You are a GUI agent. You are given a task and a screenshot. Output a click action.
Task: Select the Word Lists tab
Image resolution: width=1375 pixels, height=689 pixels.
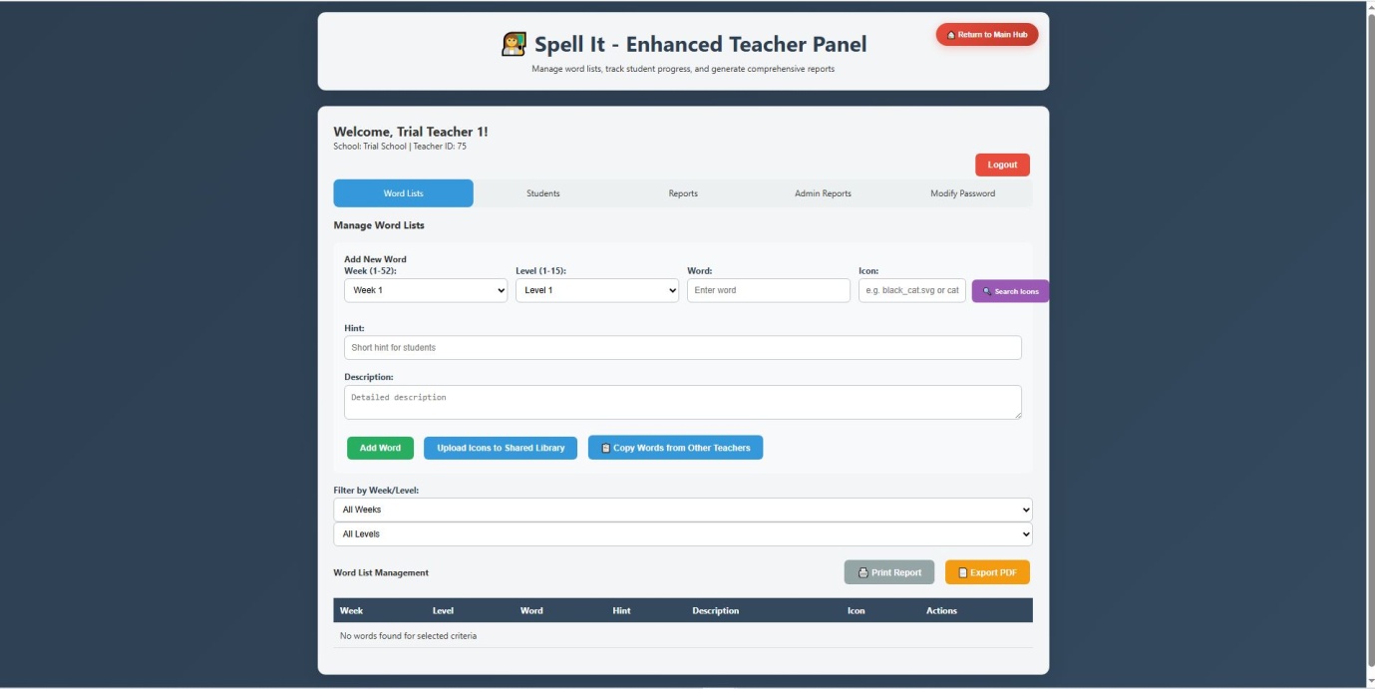(x=403, y=193)
